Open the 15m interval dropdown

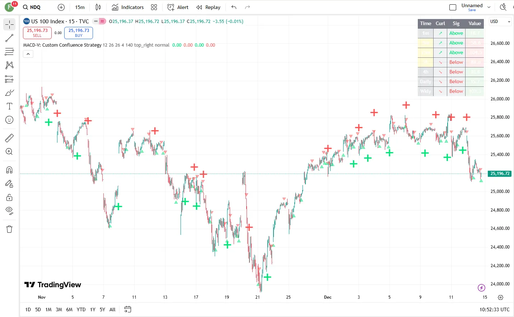point(80,7)
